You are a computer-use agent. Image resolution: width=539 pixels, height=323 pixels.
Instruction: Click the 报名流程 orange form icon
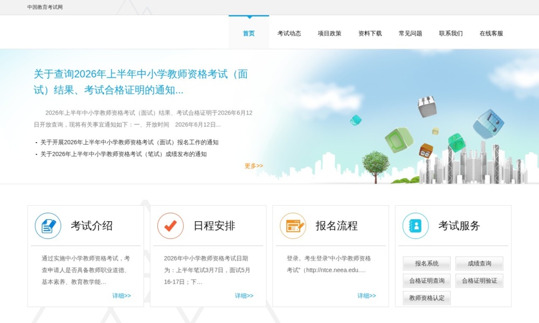tap(293, 226)
